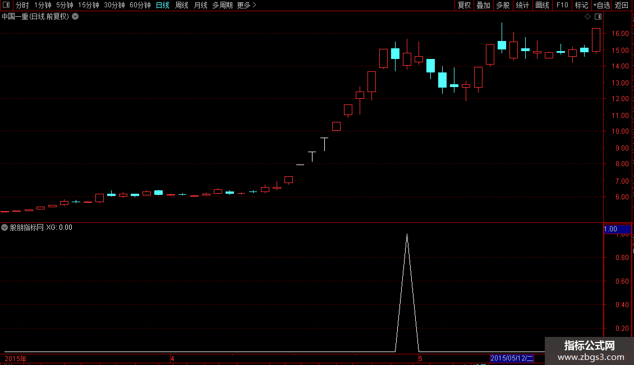
Task: Click the 16.00 price axis label
Action: coord(620,34)
